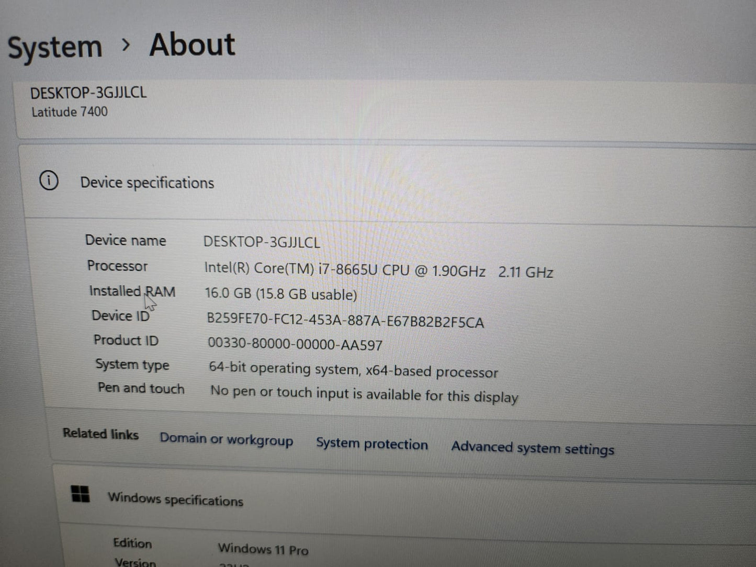Select the System breadcrumb item
This screenshot has height=567, width=756.
point(54,46)
